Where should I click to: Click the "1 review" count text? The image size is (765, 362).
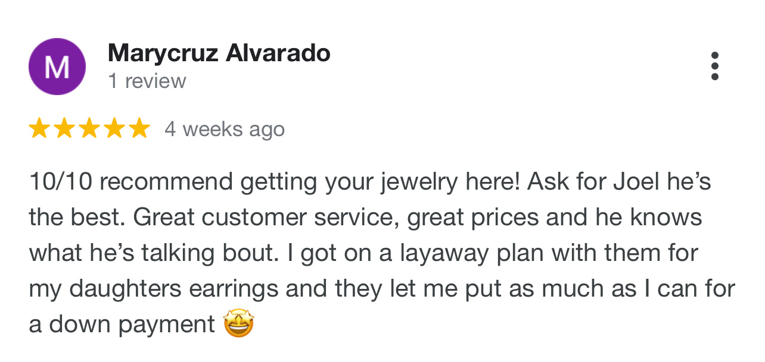click(x=147, y=81)
